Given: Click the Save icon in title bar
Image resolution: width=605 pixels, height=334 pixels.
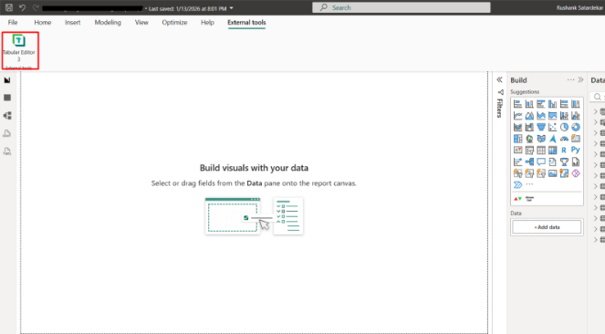Looking at the screenshot, I should pos(9,7).
